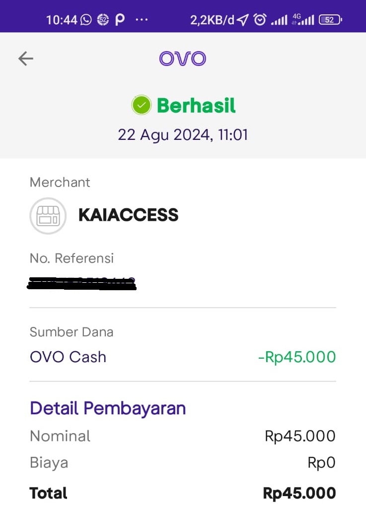Tap the redacted reference number
The height and width of the screenshot is (508, 366).
click(81, 284)
